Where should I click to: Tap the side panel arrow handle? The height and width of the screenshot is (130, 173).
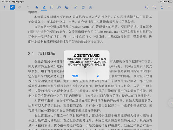pos(171,103)
